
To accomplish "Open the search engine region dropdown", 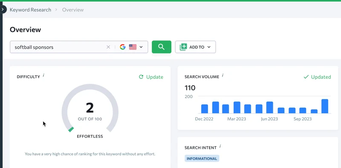I will pos(141,47).
